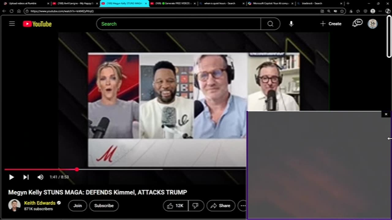
Task: Open the browser profile icon
Action: 373,11
